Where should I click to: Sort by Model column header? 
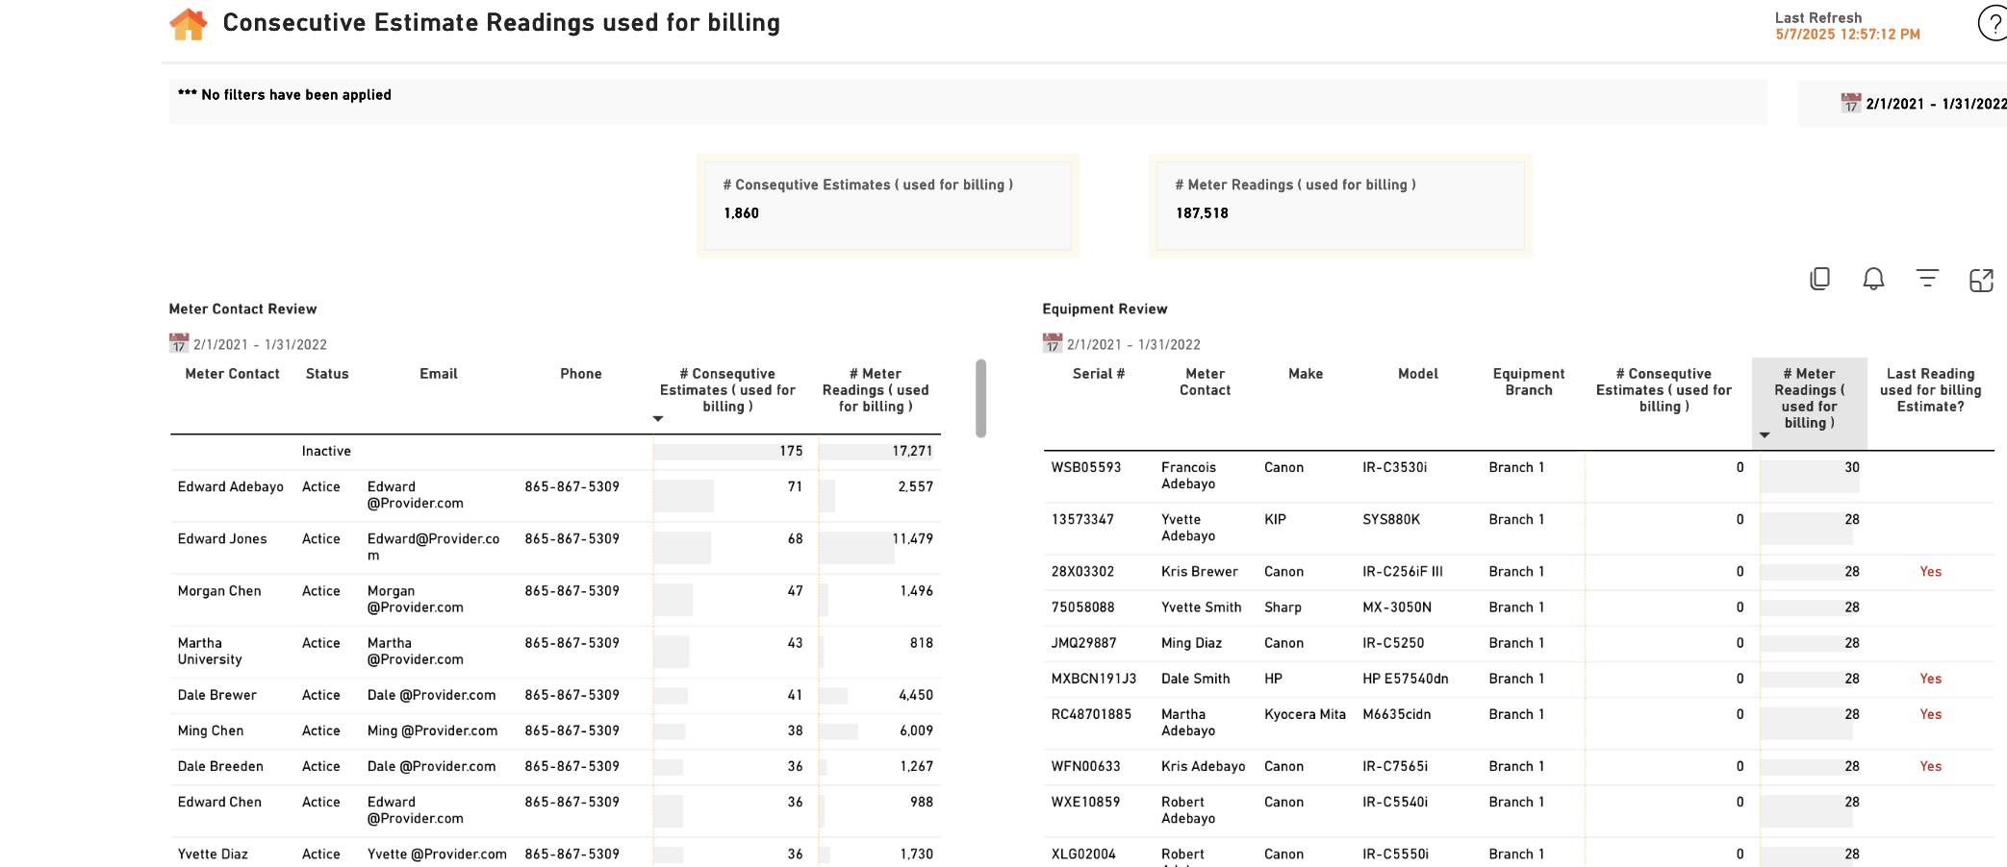click(x=1418, y=374)
